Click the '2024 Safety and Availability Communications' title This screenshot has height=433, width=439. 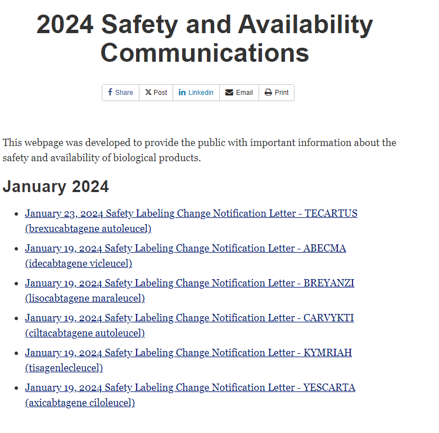(205, 39)
